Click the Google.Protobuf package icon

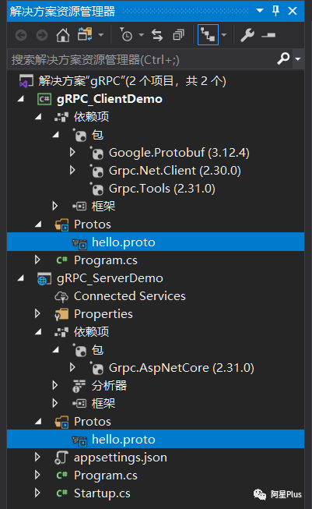97,153
